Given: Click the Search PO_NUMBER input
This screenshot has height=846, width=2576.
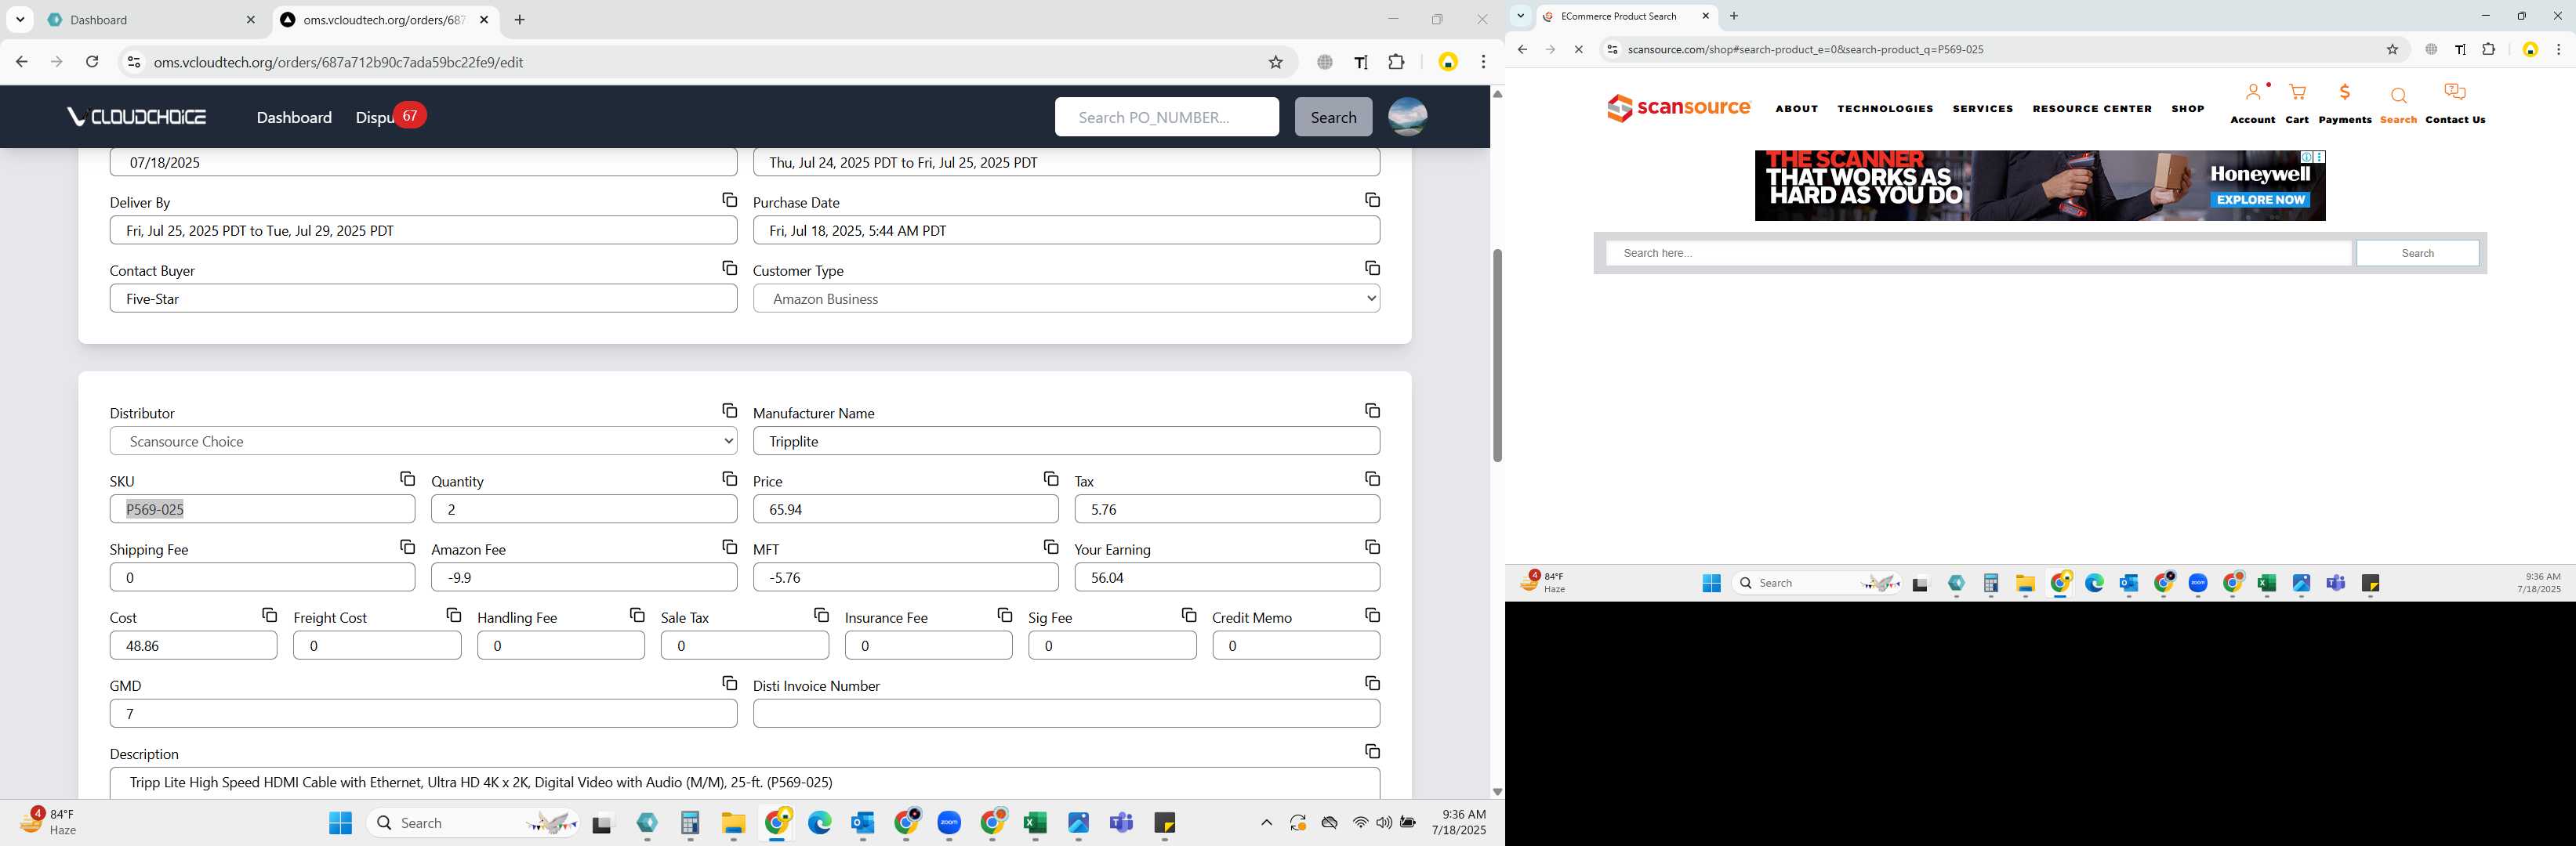Looking at the screenshot, I should (1166, 117).
